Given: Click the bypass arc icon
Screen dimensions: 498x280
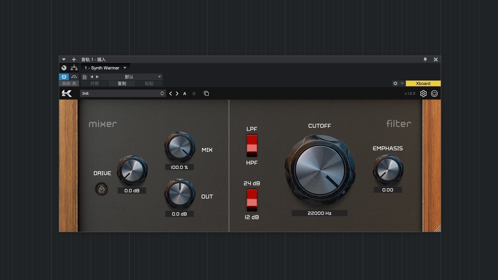Looking at the screenshot, I should click(x=74, y=77).
